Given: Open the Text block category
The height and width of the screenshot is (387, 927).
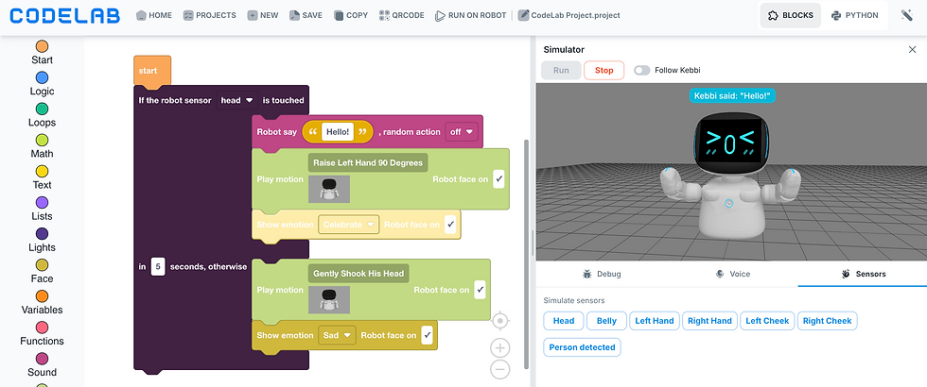Looking at the screenshot, I should click(42, 177).
